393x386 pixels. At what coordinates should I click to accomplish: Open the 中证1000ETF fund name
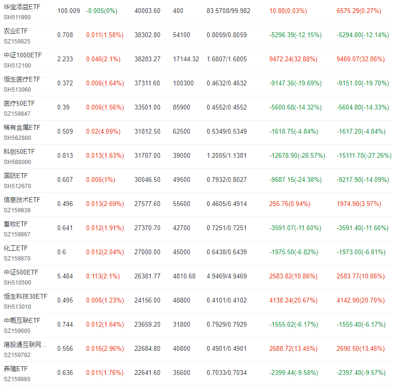point(23,55)
